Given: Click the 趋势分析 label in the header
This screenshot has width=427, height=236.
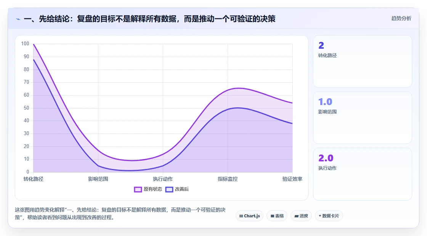Looking at the screenshot, I should 401,19.
